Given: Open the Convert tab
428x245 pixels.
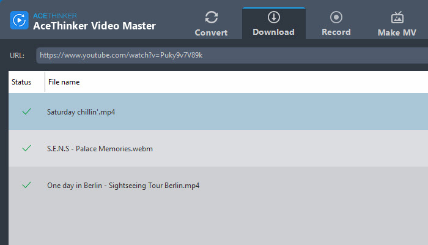Looking at the screenshot, I should pyautogui.click(x=211, y=24).
